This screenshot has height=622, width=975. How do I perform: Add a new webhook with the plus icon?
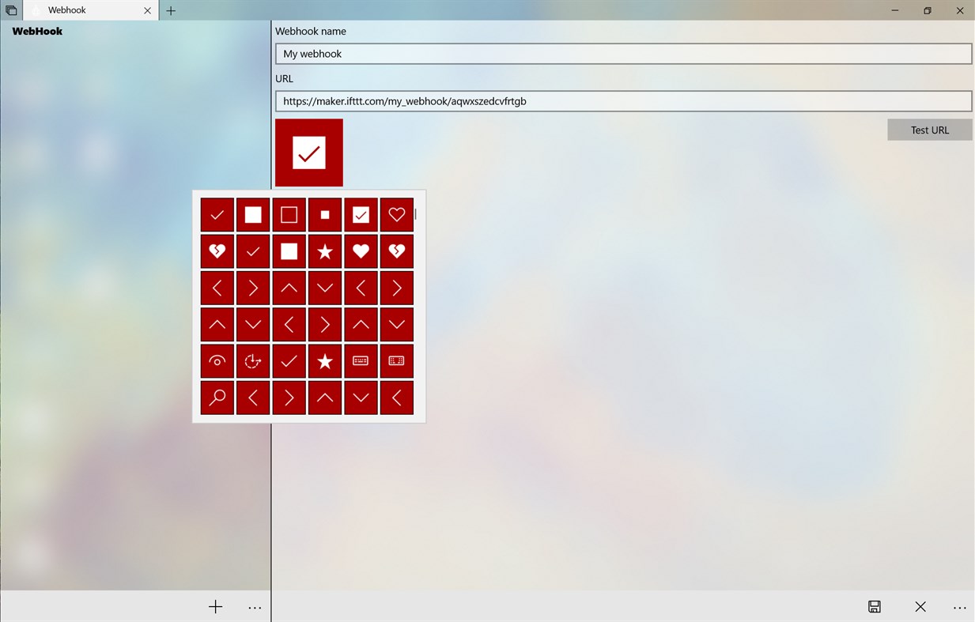pos(215,606)
